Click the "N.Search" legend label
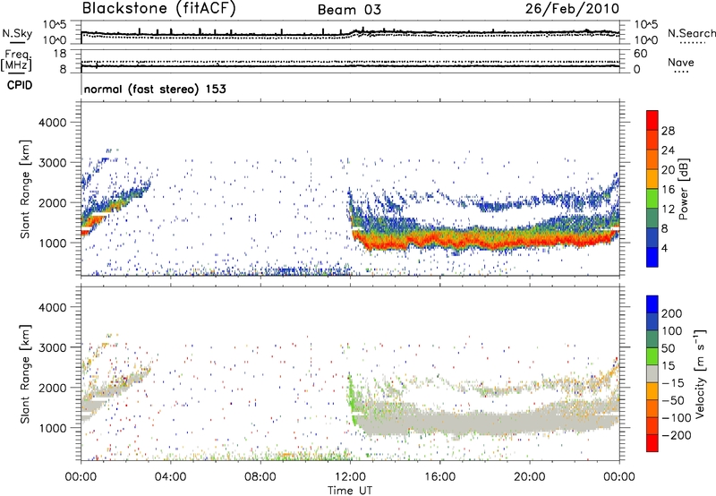Screen dimensions: 716x496 pos(691,33)
